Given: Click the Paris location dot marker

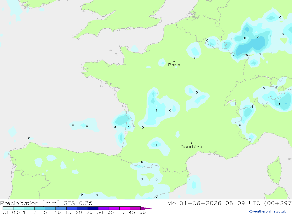Looking at the screenshot, I should [x=174, y=61].
